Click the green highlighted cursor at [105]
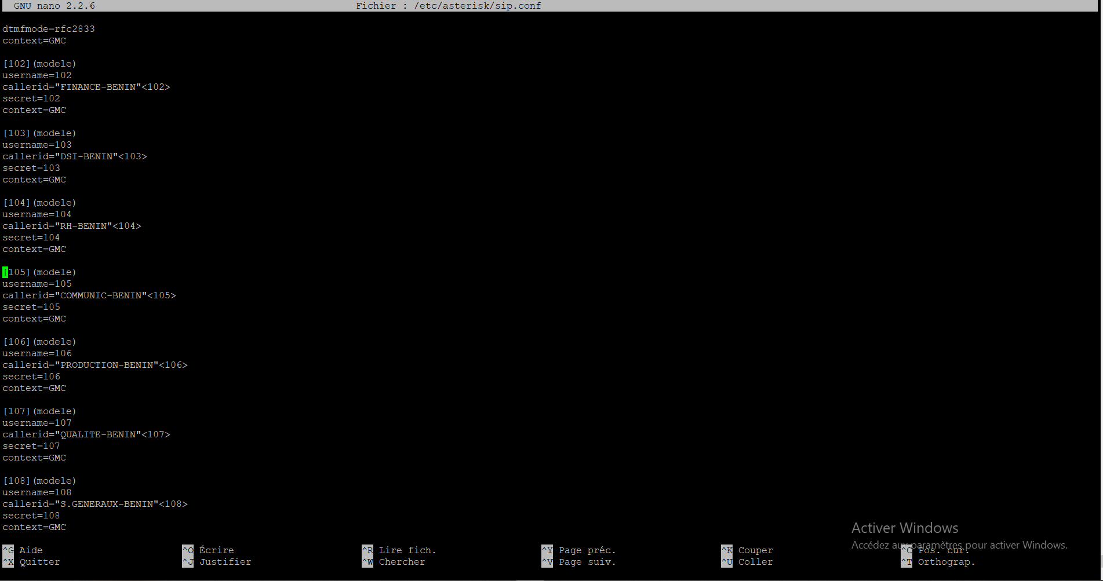The height and width of the screenshot is (581, 1103). click(x=5, y=272)
